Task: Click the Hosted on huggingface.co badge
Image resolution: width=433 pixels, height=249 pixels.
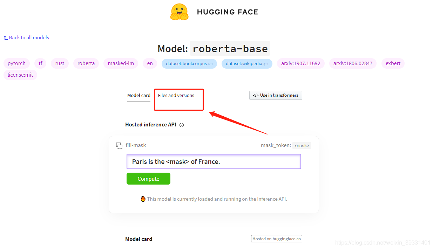Action: tap(277, 239)
